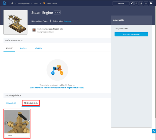Select the RENDROVÁNÍ: (1) tab
Screen dimensions: 156x140
[x=31, y=103]
